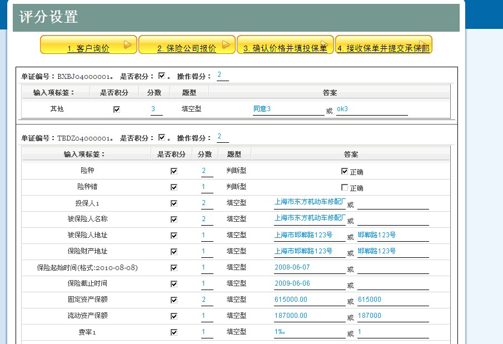Select the 187000.00 answer field for 流动资产保额
The height and width of the screenshot is (344, 503).
(309, 316)
